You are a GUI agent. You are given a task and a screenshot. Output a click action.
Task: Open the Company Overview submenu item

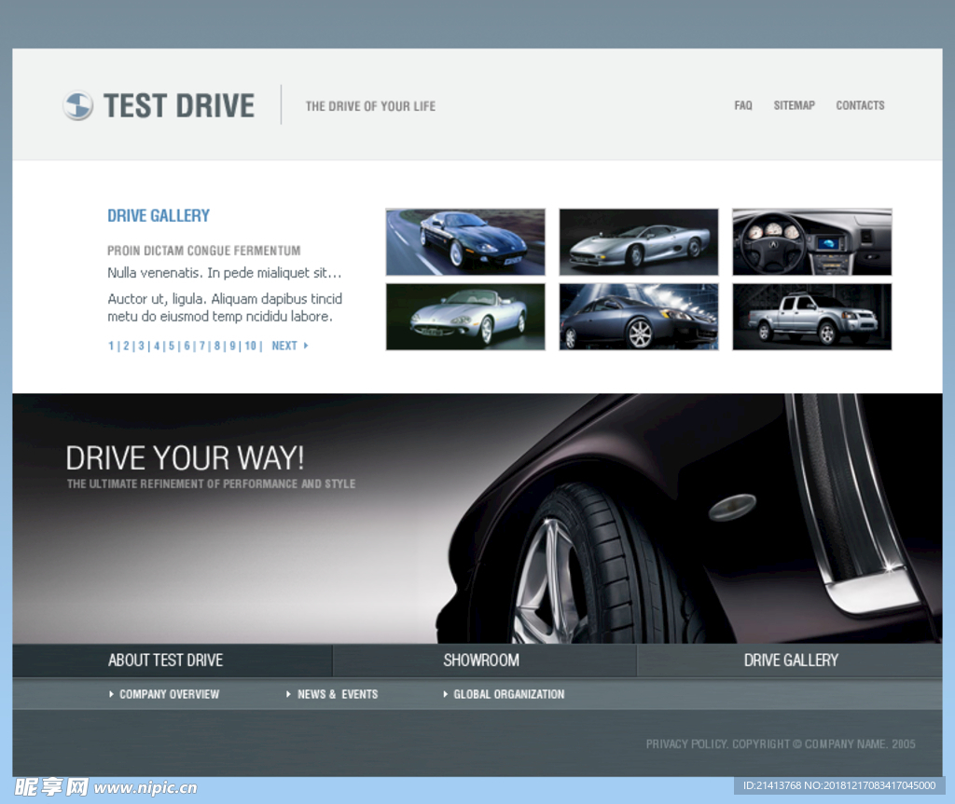[x=169, y=694]
